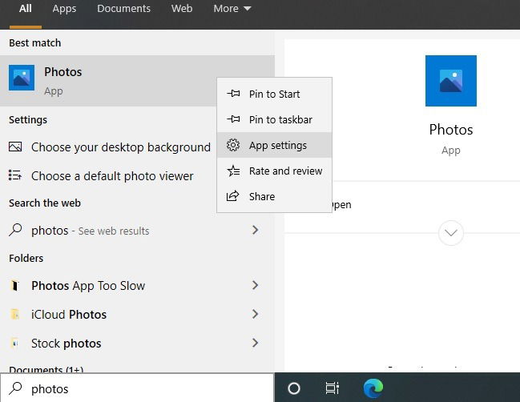This screenshot has height=402, width=520.
Task: Open Task View from the taskbar
Action: pos(332,388)
